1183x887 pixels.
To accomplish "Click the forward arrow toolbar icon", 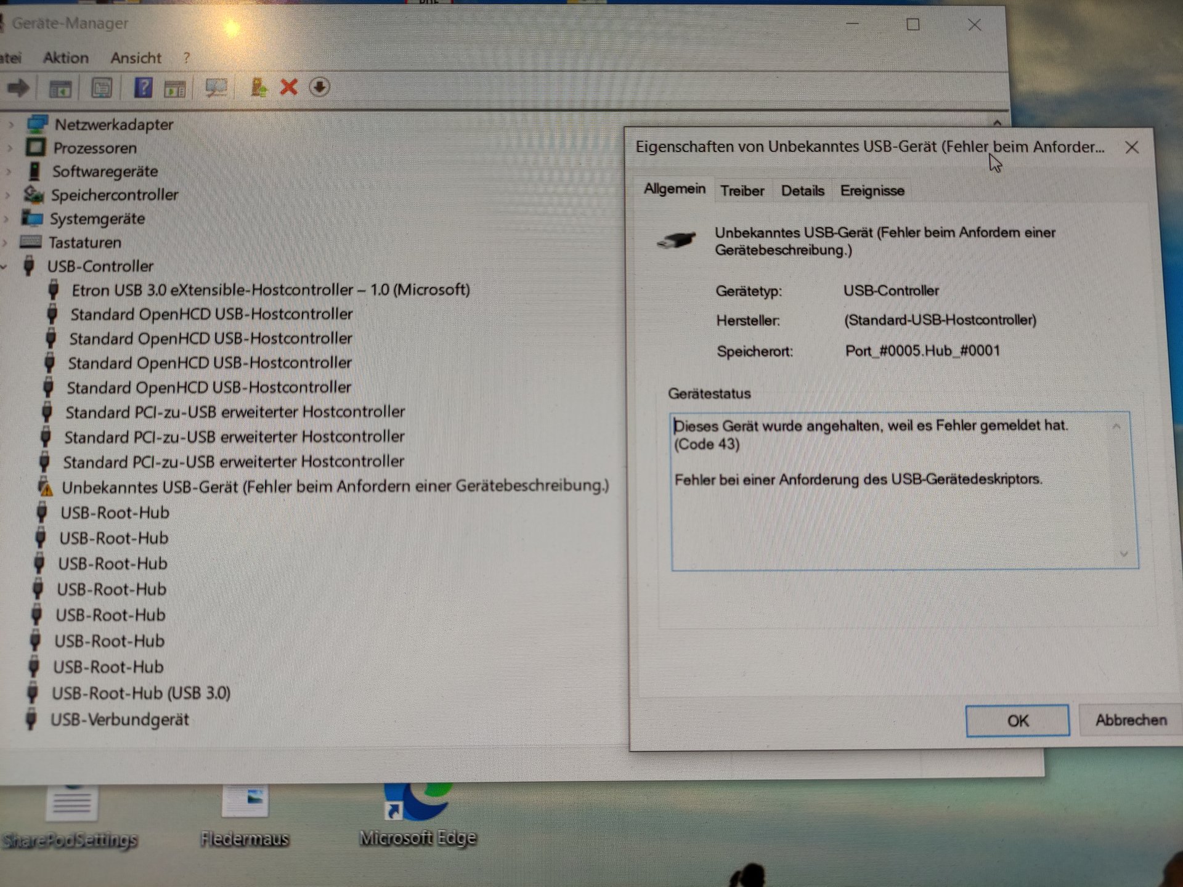I will [18, 88].
